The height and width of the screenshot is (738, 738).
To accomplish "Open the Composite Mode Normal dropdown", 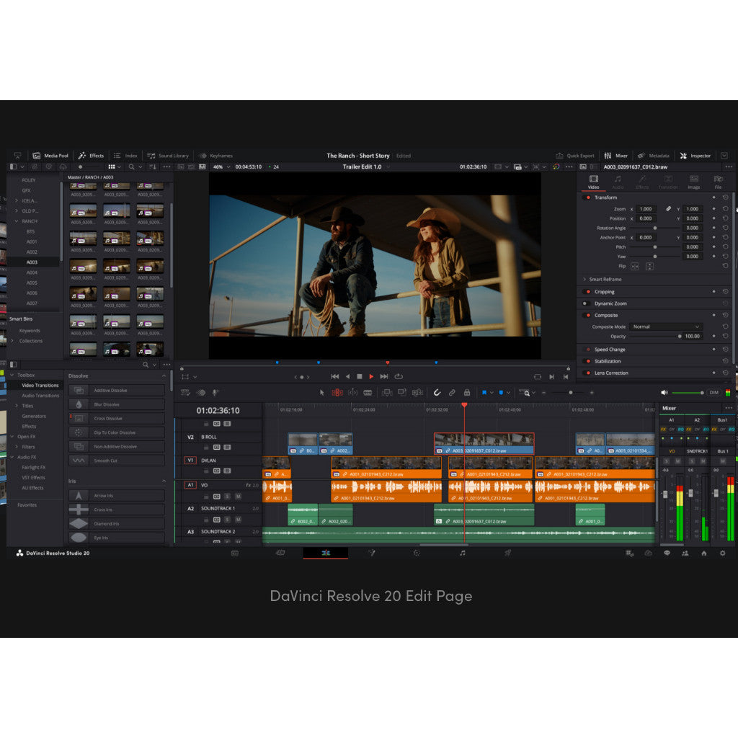I will point(665,326).
